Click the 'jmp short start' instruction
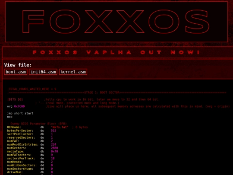 (20, 113)
